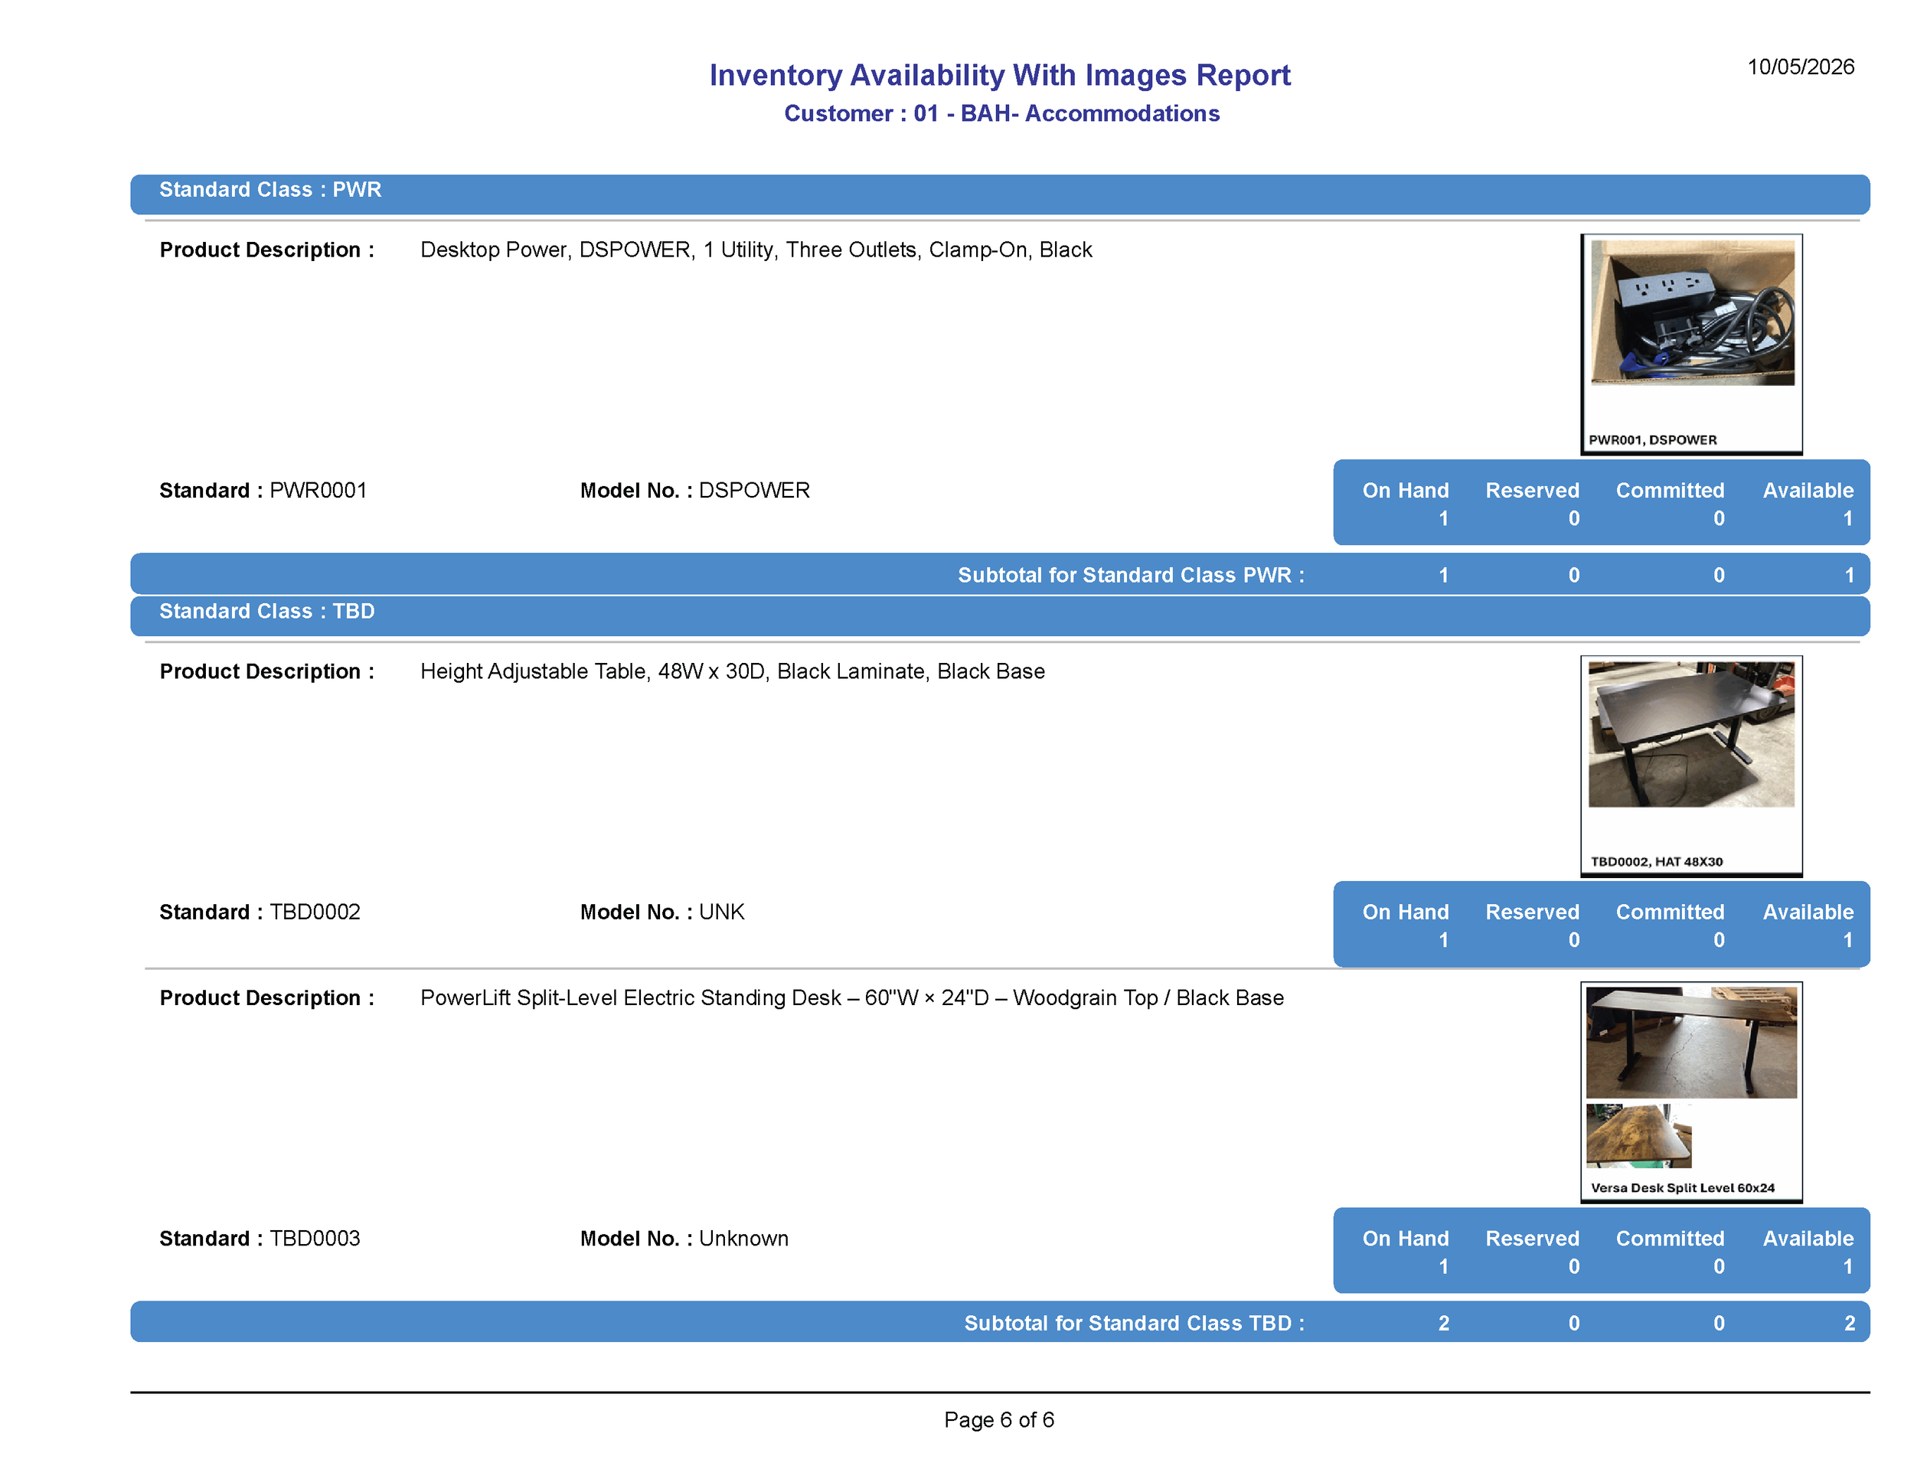Click the Reserved header in TBD0002 row
This screenshot has width=1914, height=1479.
point(1532,912)
